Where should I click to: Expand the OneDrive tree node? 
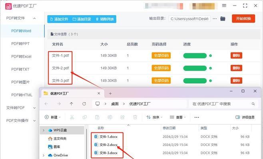coord(44,155)
